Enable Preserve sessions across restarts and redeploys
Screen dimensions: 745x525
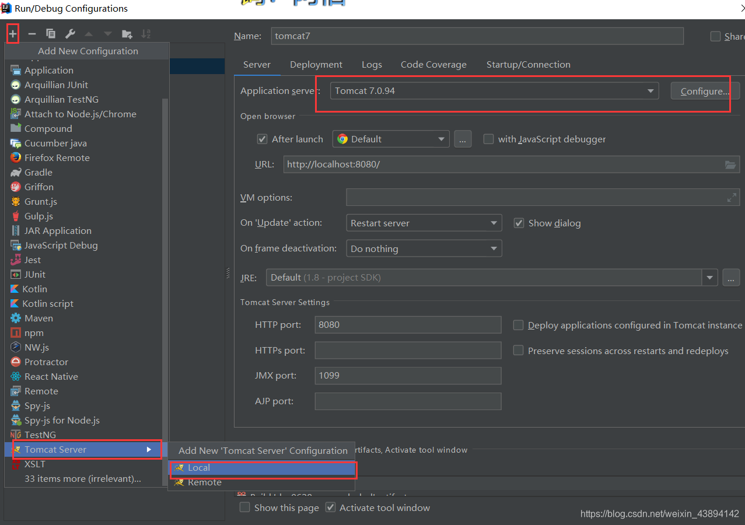[x=518, y=351]
